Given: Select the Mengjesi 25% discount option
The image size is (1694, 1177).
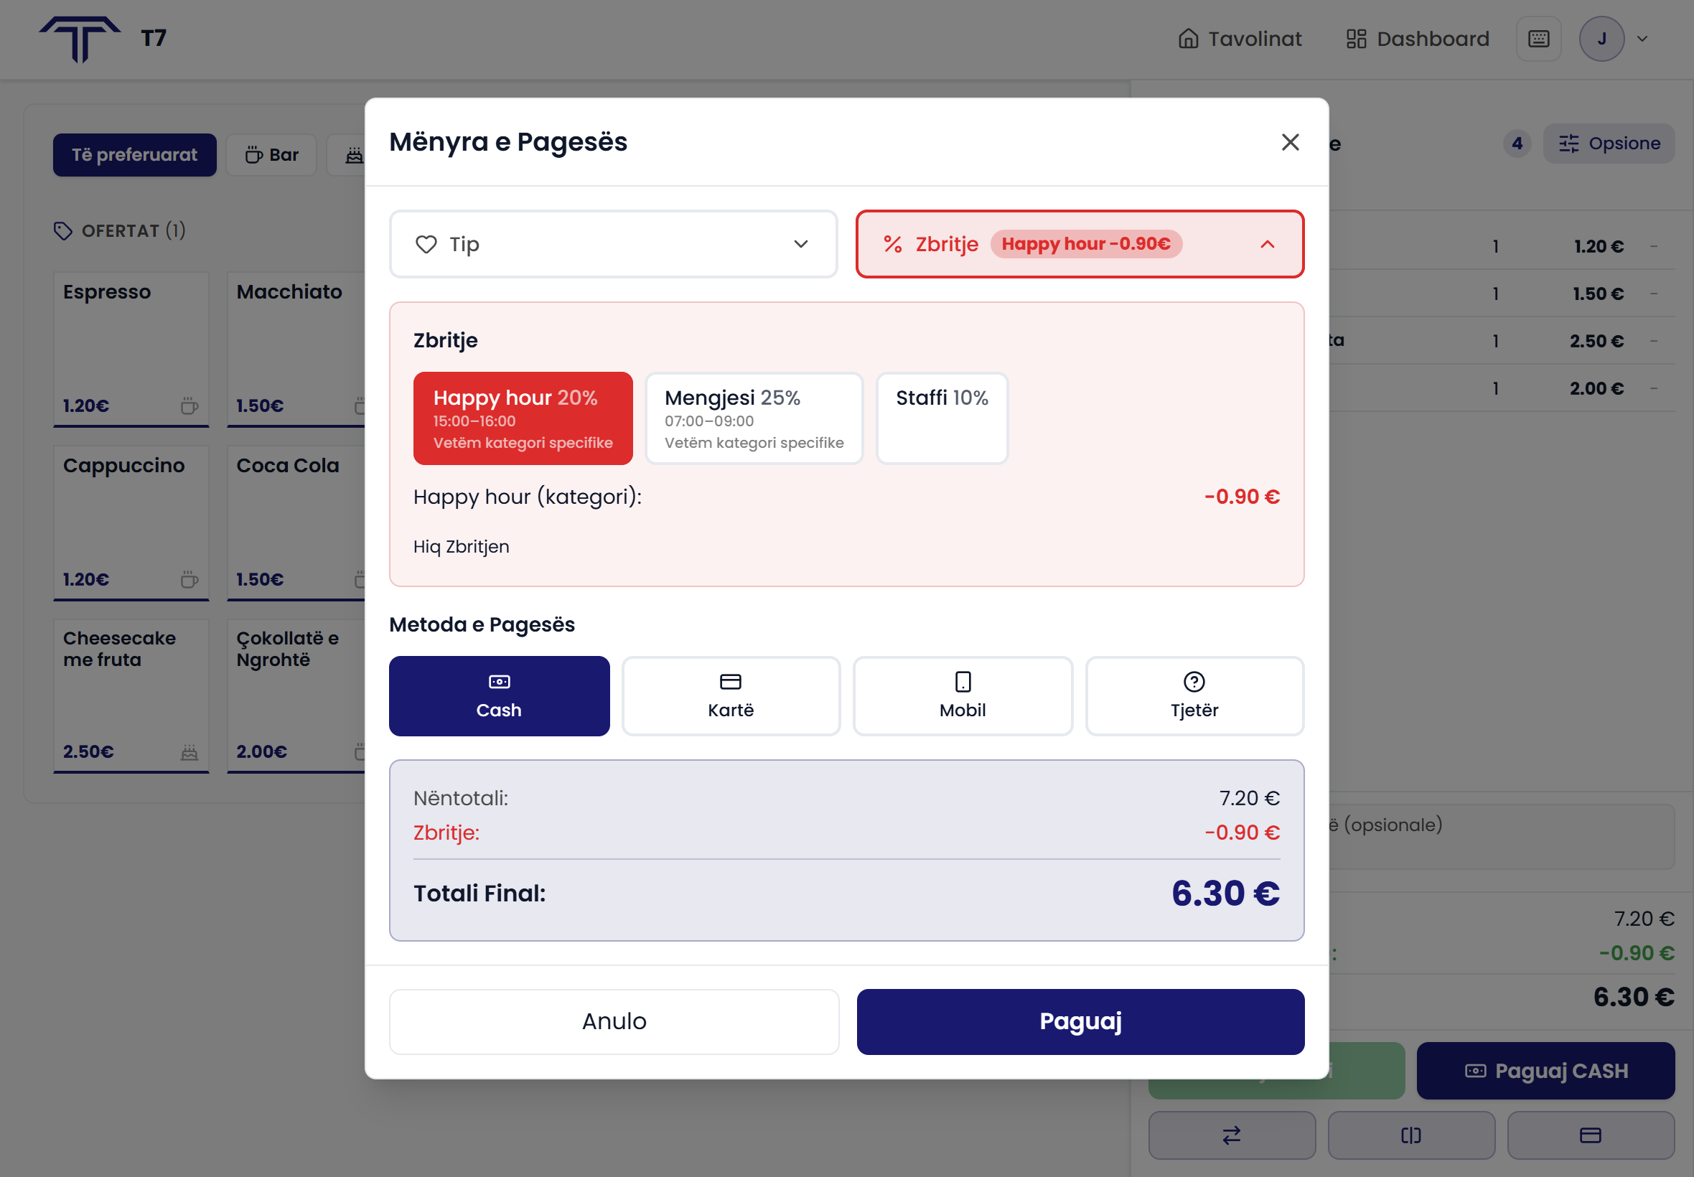Looking at the screenshot, I should tap(754, 418).
